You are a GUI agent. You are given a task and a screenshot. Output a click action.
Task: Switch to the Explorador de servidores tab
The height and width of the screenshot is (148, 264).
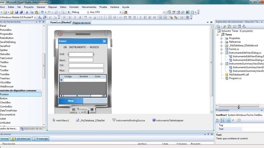tap(33, 129)
